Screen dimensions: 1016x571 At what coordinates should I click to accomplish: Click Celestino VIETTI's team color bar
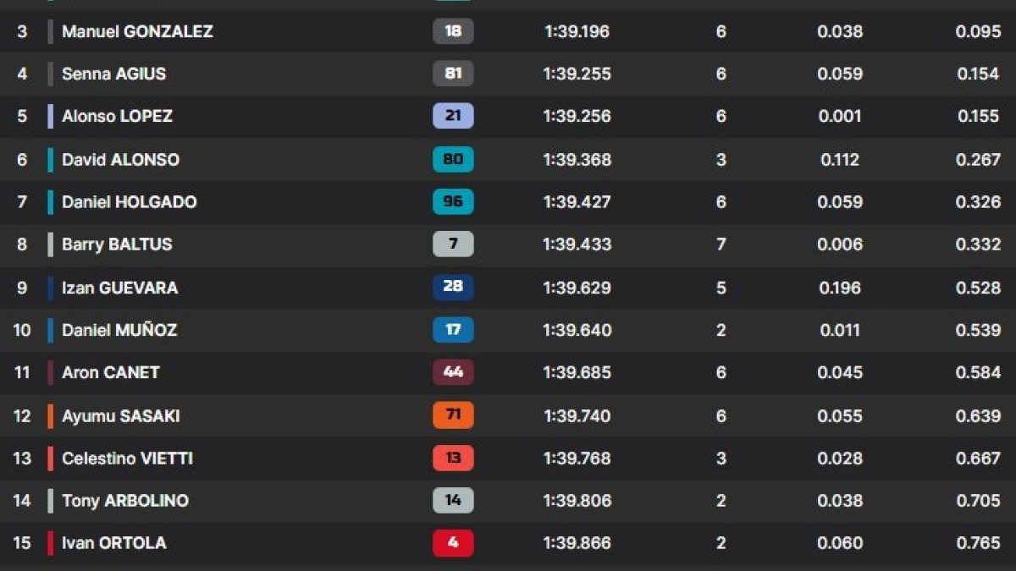coord(51,458)
